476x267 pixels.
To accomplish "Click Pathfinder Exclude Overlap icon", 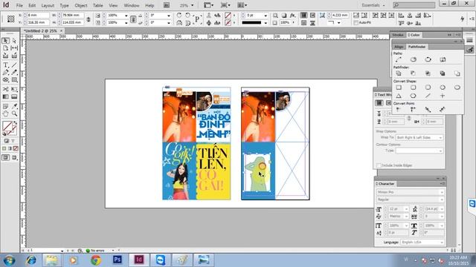I will tap(443, 73).
